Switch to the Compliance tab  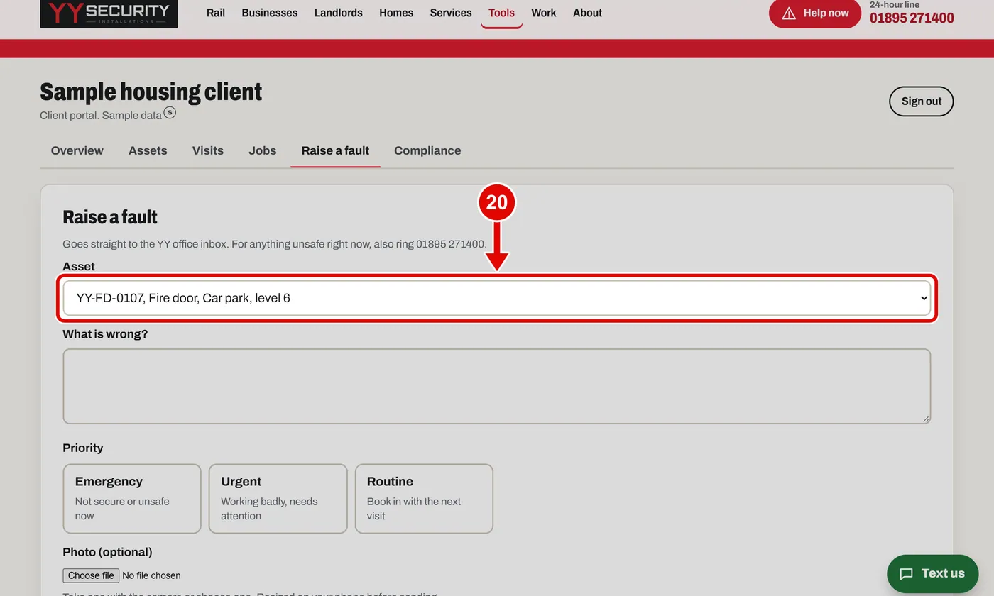pos(427,150)
